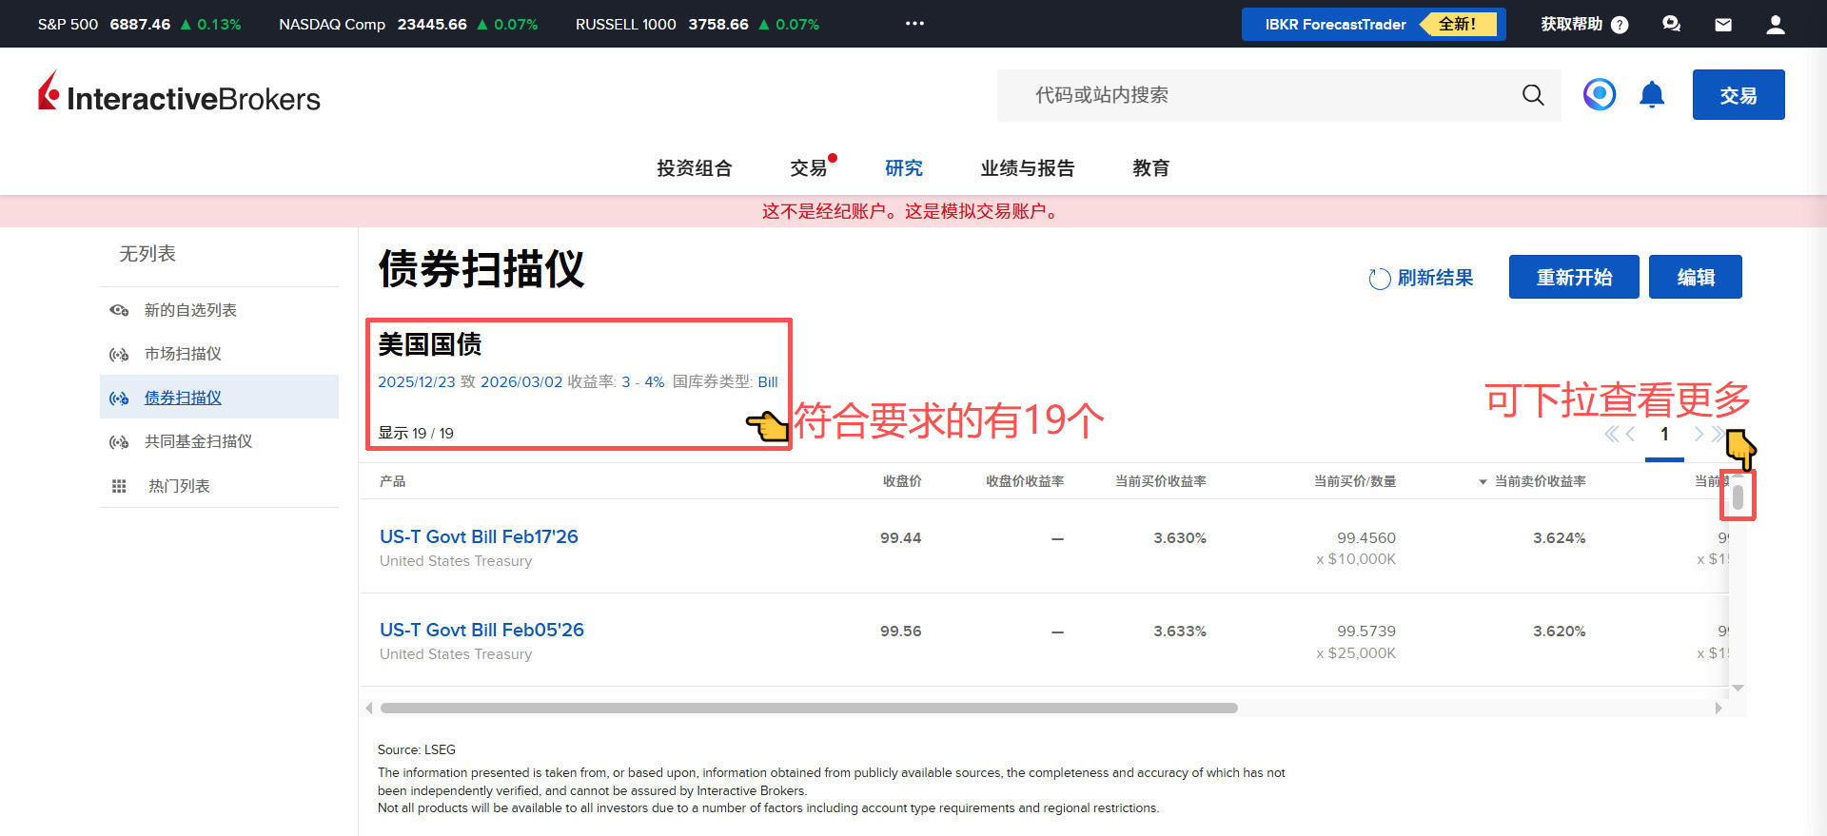Open the US-T Govt Bill Feb17'26 link

[479, 536]
